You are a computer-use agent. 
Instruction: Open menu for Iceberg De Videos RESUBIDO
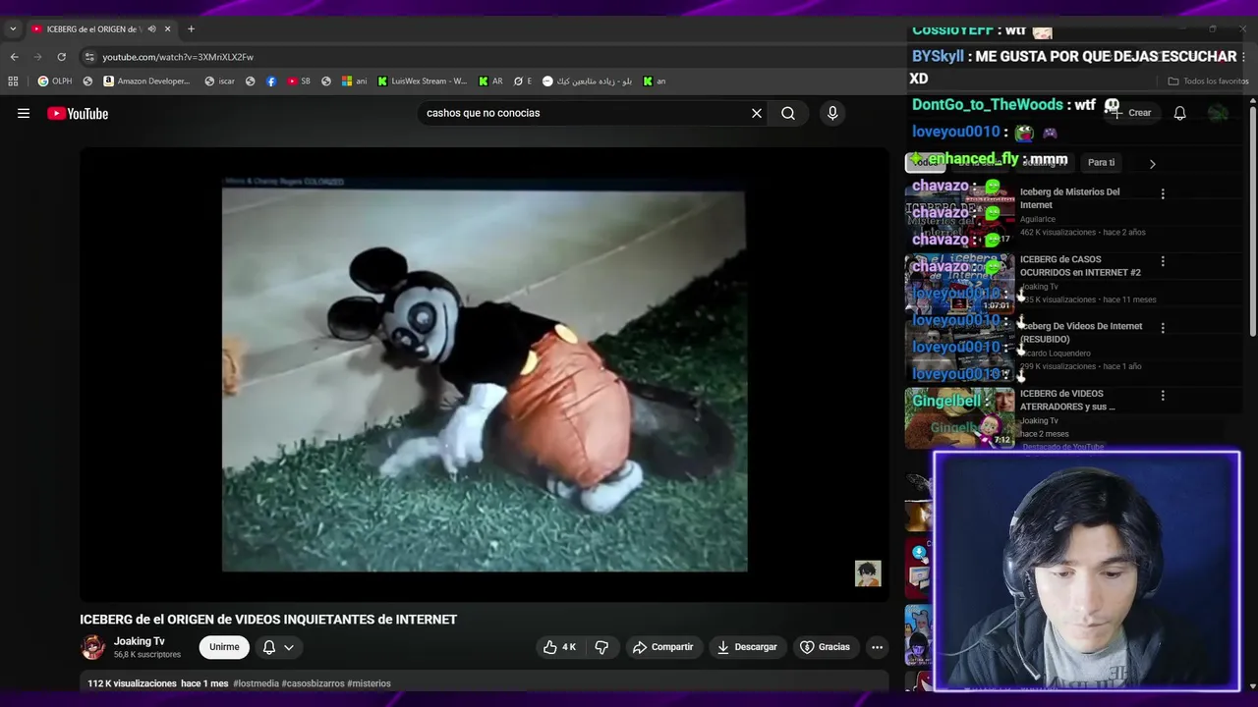(x=1163, y=328)
